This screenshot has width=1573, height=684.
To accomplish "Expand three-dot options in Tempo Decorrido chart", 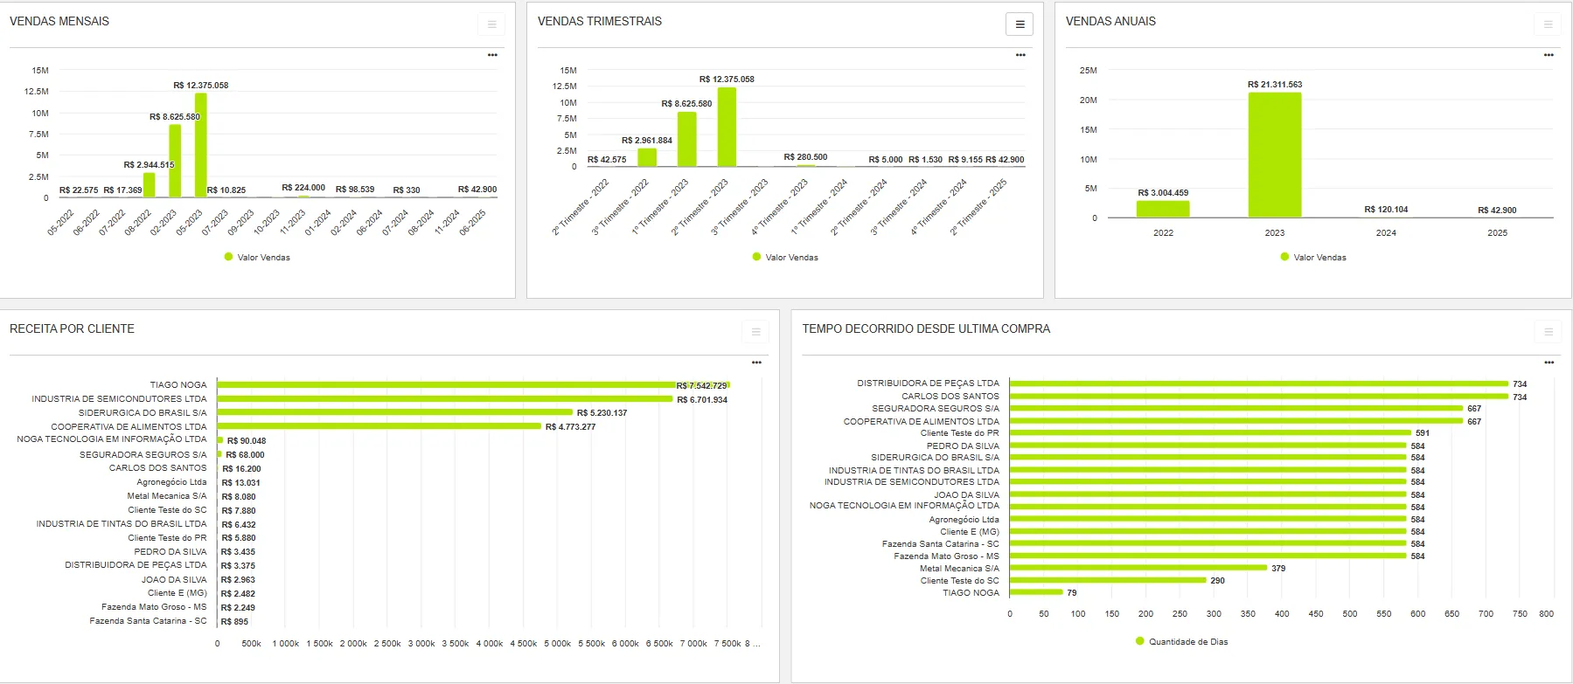I will [1549, 363].
